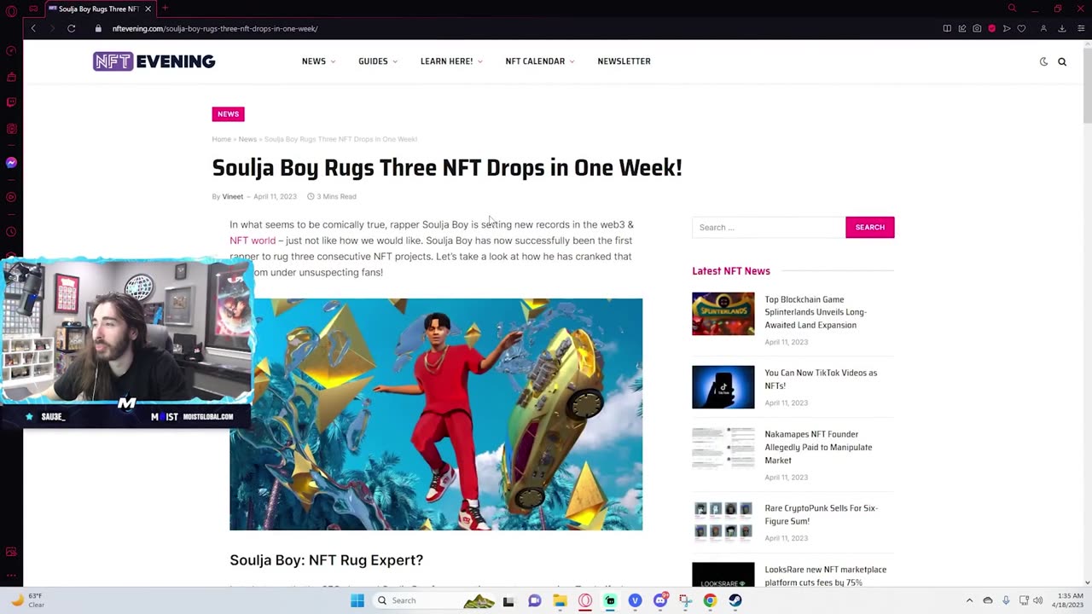Screen dimensions: 1092x614
Task: Open Discord from the taskbar
Action: click(660, 600)
